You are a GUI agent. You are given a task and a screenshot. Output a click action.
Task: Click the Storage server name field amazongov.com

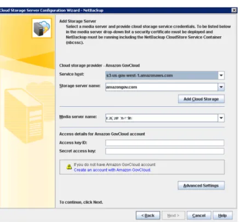[162, 87]
